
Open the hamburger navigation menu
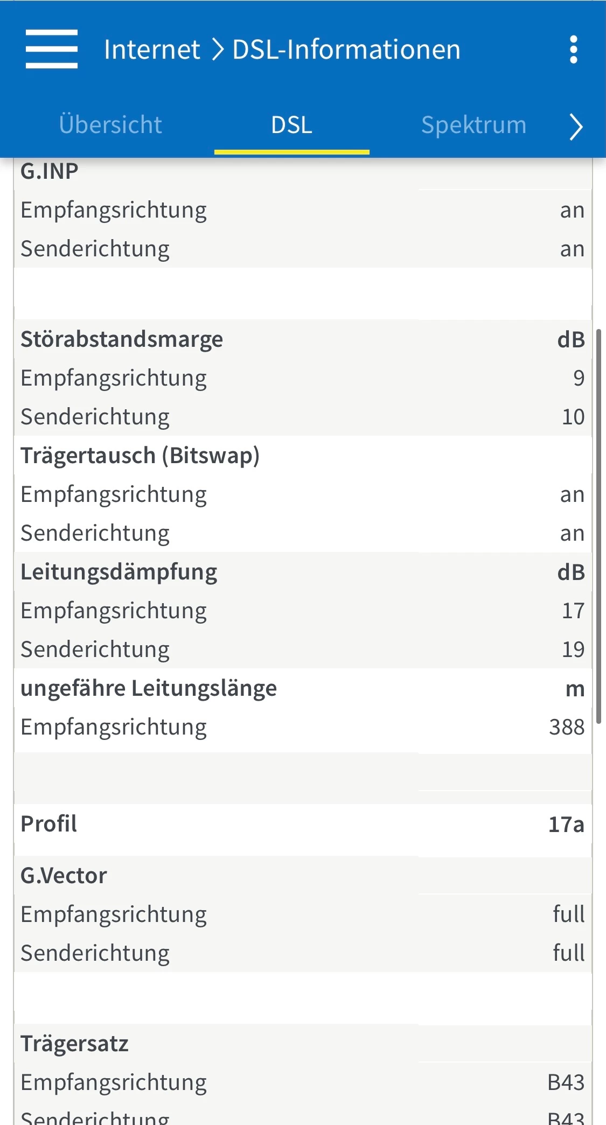[52, 49]
